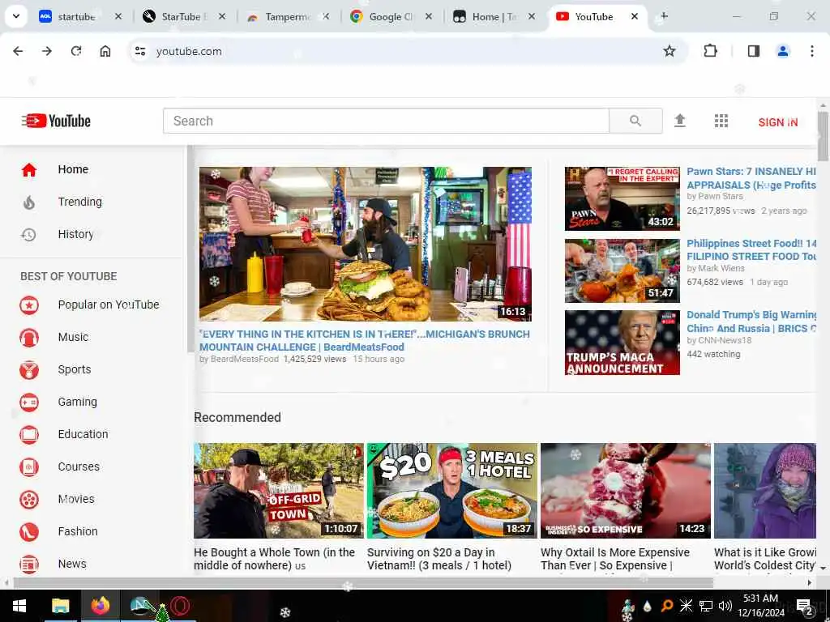This screenshot has height=622, width=830.
Task: Switch to the startube AOL tab
Action: [x=76, y=17]
